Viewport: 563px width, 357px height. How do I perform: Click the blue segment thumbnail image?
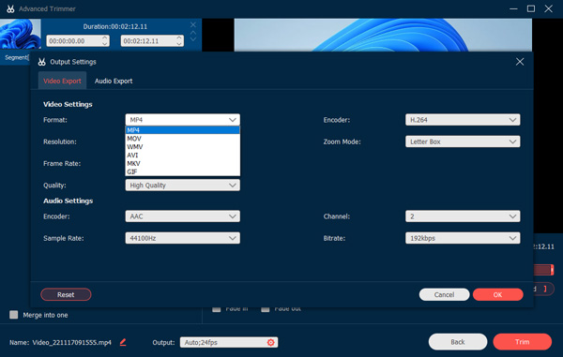point(21,34)
